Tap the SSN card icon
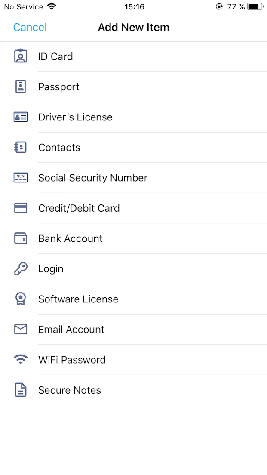The image size is (267, 475). 20,178
